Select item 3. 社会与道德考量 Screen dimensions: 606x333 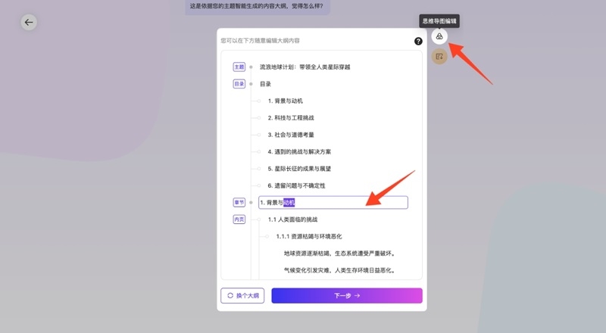click(x=291, y=135)
